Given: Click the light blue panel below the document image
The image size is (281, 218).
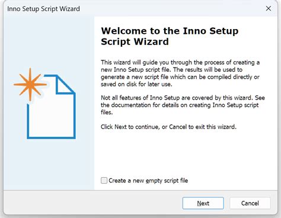Looking at the screenshot, I should pos(49,164).
